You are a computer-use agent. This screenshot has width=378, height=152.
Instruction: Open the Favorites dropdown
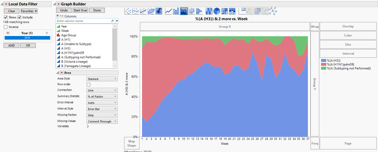29,11
